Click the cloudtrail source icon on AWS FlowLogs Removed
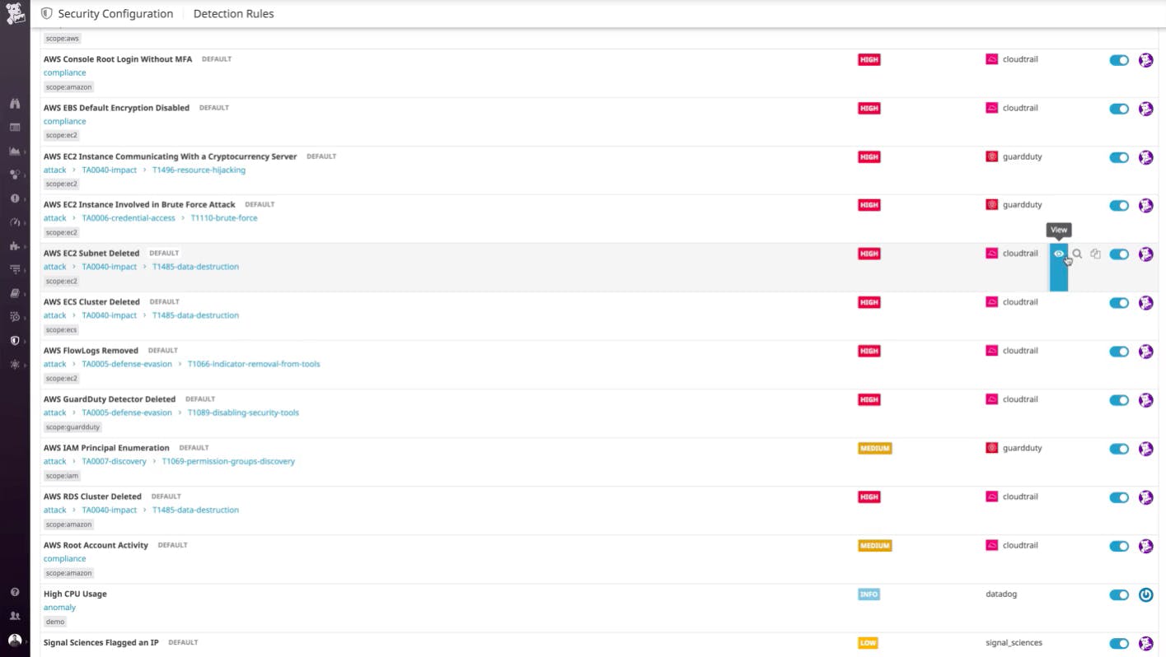The height and width of the screenshot is (657, 1166). (991, 351)
